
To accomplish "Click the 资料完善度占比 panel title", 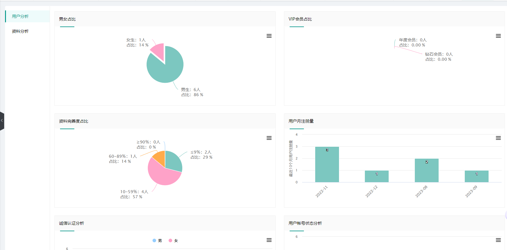I will coord(73,121).
